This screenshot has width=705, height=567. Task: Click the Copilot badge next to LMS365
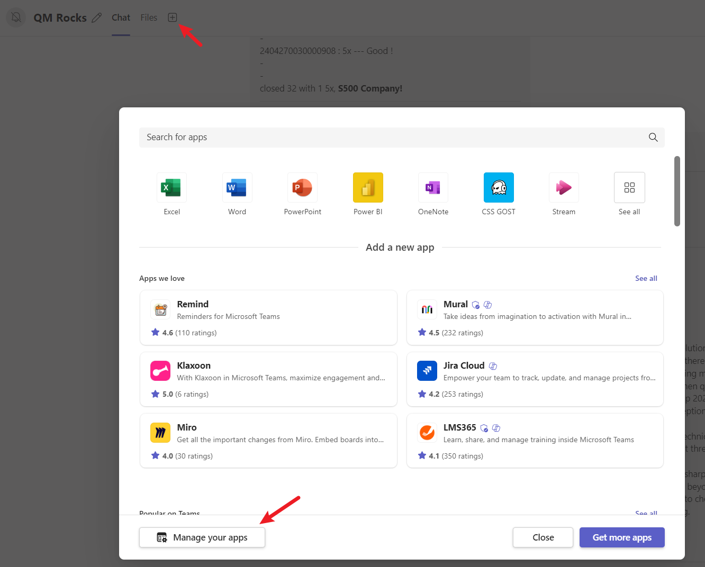(x=496, y=428)
